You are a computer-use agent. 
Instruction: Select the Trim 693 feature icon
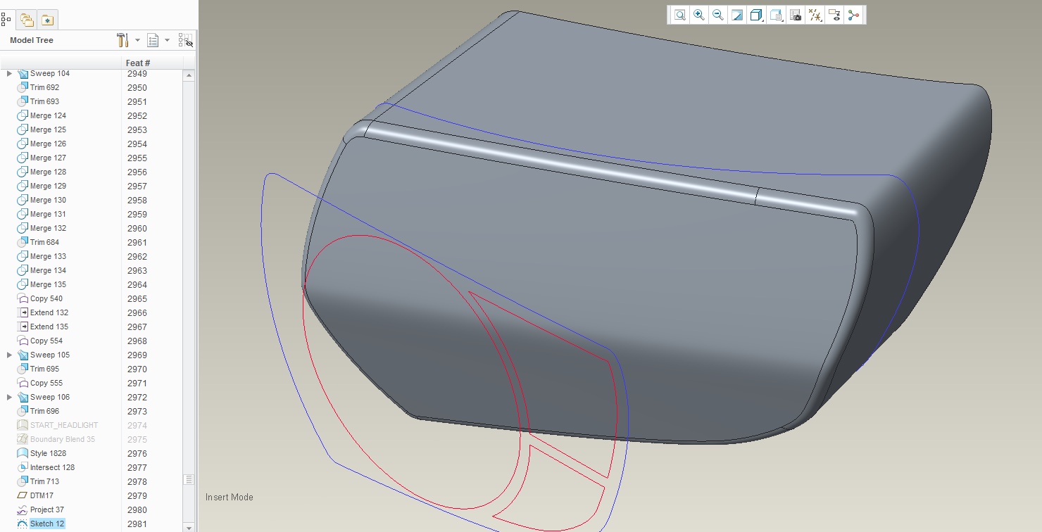coord(23,101)
